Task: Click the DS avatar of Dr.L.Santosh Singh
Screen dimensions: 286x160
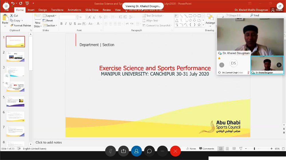Action: tap(233, 63)
